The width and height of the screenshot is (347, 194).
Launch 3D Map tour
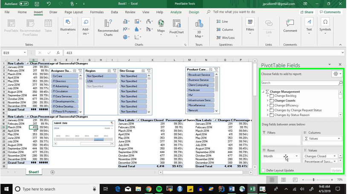199,28
